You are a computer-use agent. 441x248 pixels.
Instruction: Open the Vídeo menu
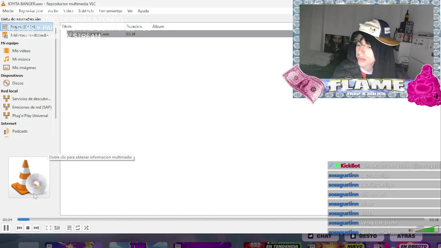(68, 11)
